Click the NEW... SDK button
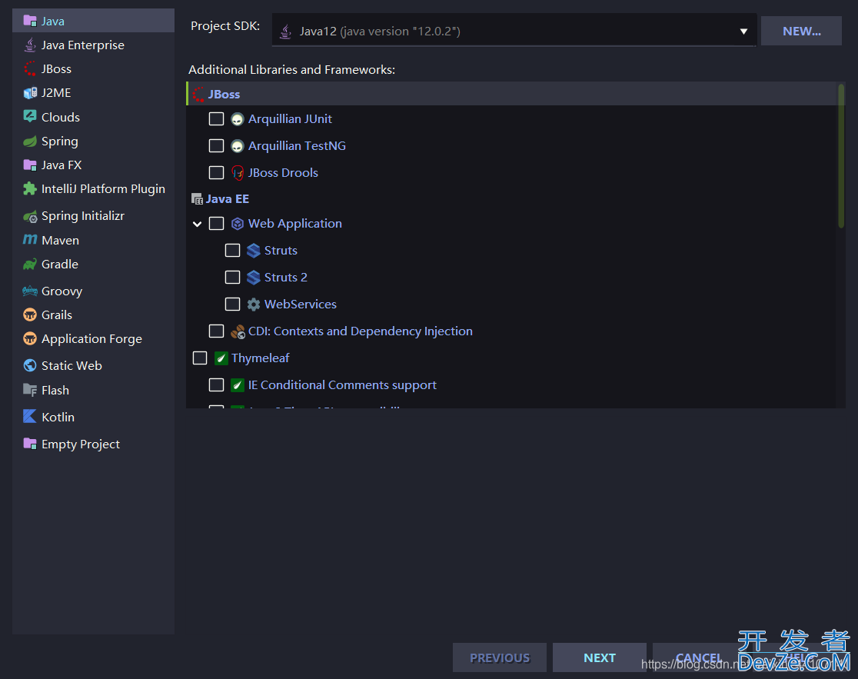 point(801,32)
